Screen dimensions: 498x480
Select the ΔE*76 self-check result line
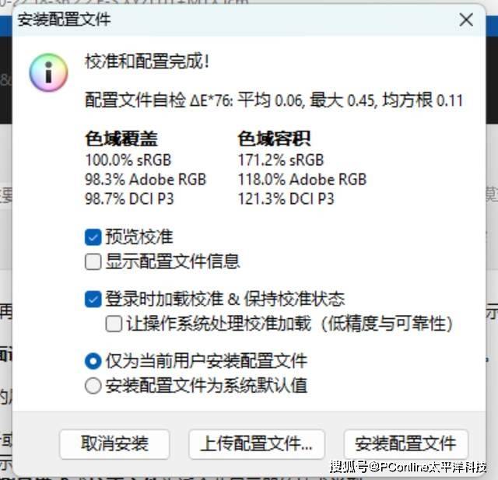(273, 100)
